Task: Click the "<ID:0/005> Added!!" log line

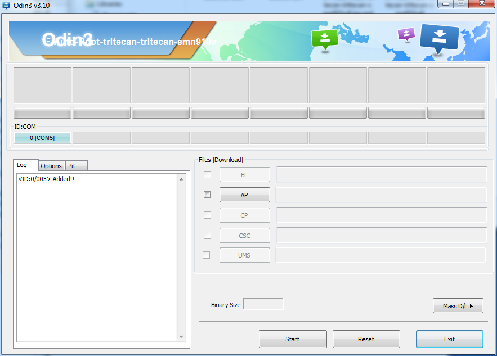Action: [x=46, y=179]
